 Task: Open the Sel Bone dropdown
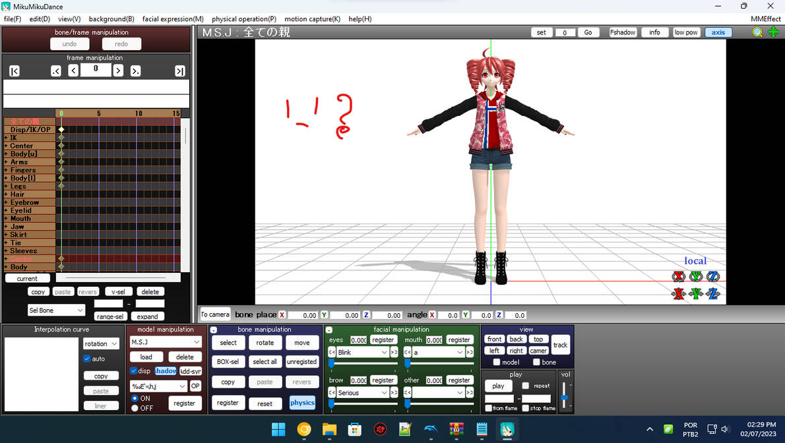tap(56, 310)
